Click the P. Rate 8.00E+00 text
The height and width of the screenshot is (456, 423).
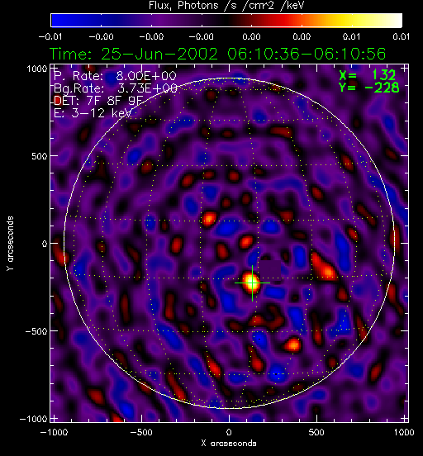click(115, 76)
